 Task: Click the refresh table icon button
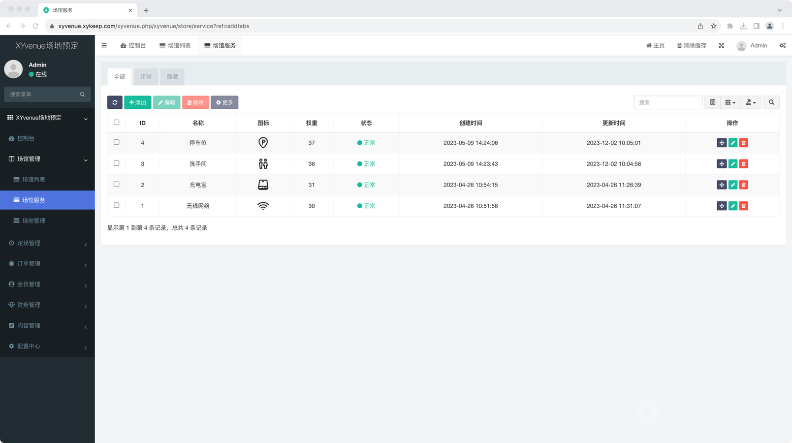point(115,102)
